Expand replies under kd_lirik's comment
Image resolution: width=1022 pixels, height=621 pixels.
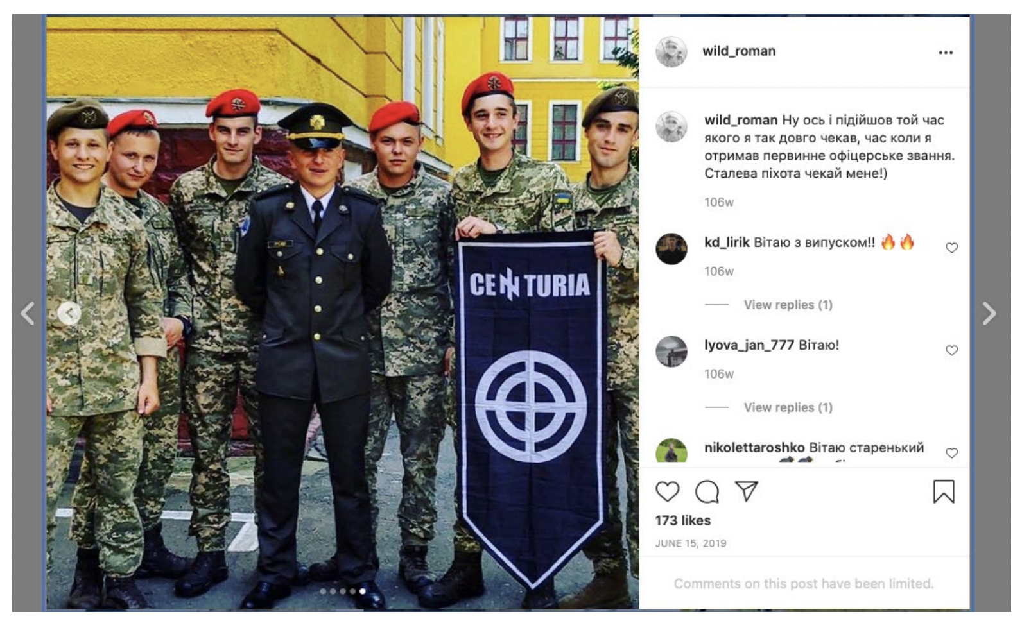click(x=788, y=305)
